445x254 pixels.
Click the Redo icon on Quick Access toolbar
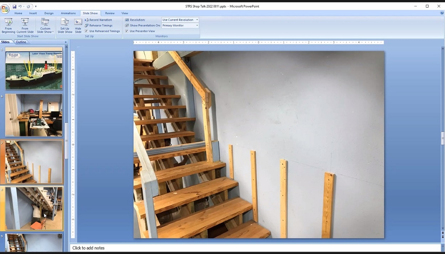(27, 6)
